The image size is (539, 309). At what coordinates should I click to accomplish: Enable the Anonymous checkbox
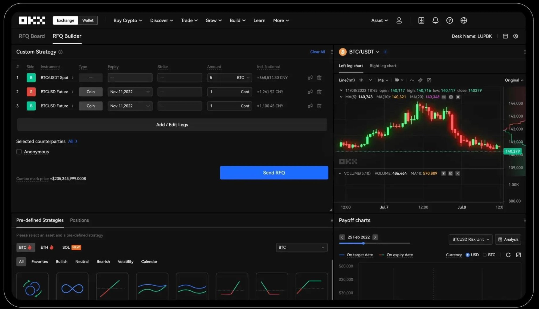pyautogui.click(x=19, y=152)
